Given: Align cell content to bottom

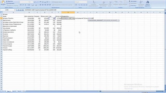Looking at the screenshot, I should click(45, 2).
